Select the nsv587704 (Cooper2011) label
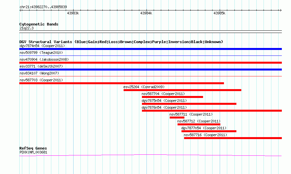This screenshot has height=174, width=291. 163,94
